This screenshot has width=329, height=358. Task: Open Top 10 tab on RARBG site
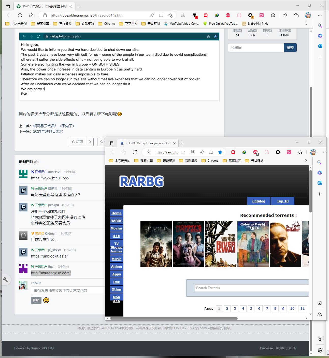[x=283, y=201]
